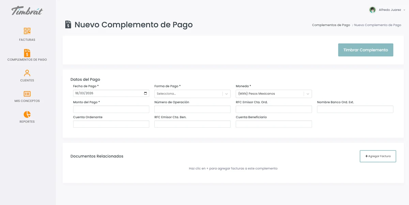The width and height of the screenshot is (409, 205).
Task: Select the Reportes chart icon
Action: point(27,114)
